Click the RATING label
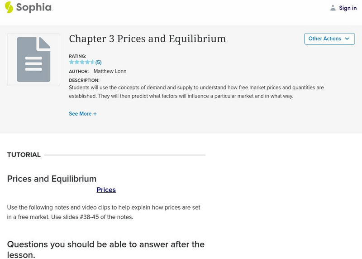Viewport: 362px width, 259px height. (x=77, y=56)
